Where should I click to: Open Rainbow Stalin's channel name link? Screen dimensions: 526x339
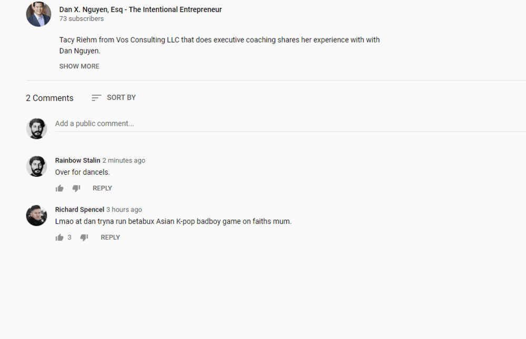(77, 161)
